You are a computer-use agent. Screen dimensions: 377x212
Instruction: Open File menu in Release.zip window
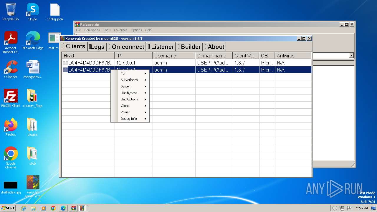tap(78, 30)
